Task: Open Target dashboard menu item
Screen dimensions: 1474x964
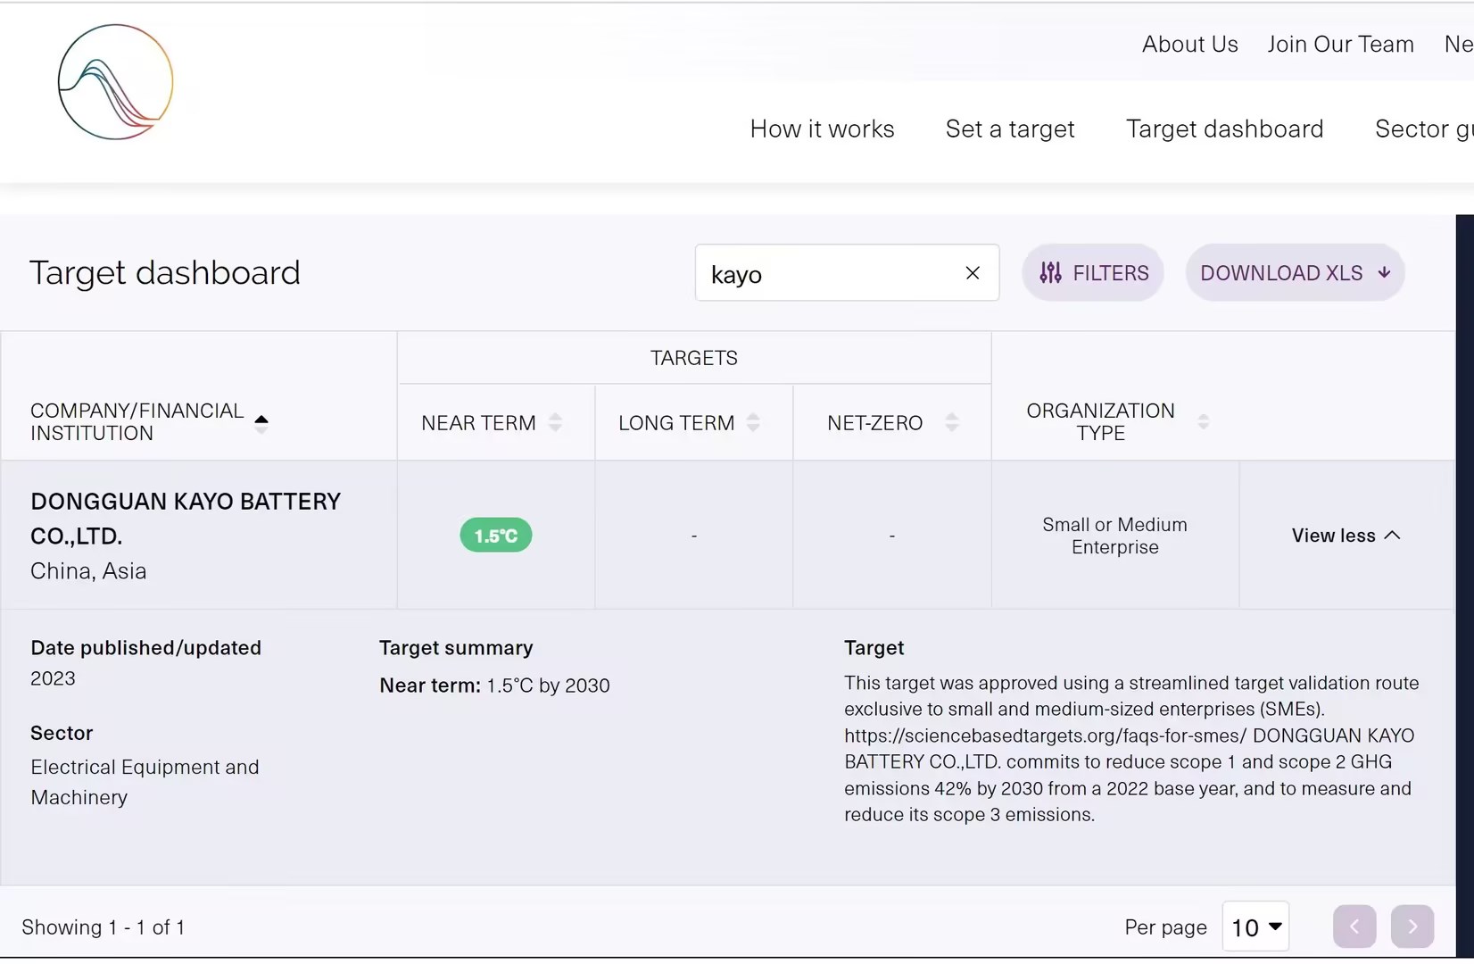Action: pyautogui.click(x=1224, y=129)
